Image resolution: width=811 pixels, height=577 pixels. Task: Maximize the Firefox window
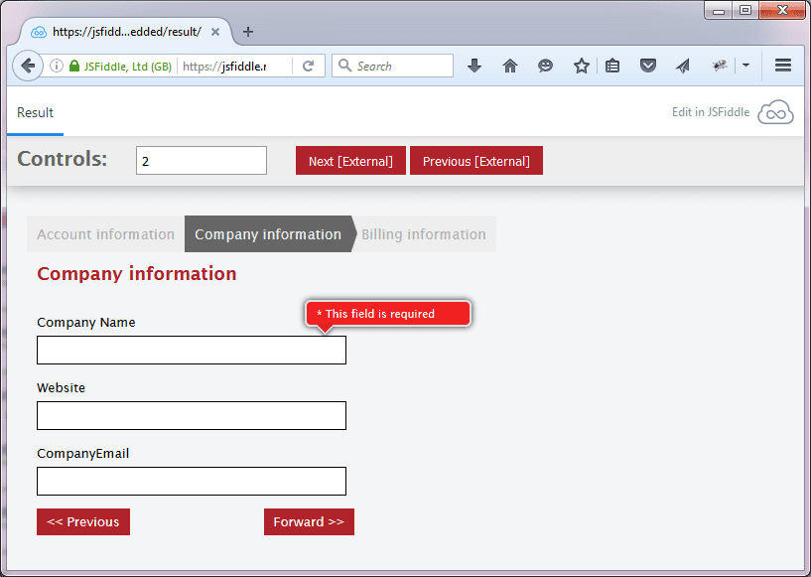coord(744,10)
